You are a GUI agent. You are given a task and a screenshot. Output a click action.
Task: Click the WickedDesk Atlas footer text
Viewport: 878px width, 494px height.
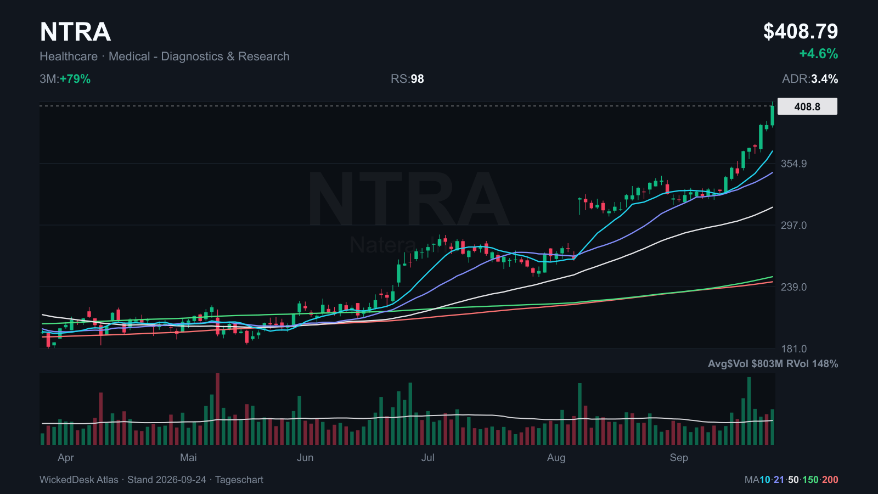coord(79,480)
